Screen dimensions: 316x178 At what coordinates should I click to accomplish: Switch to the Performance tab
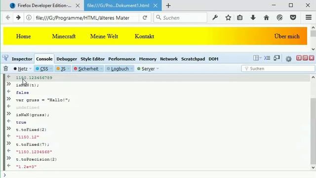[122, 59]
